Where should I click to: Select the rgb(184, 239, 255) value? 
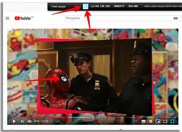100,6
